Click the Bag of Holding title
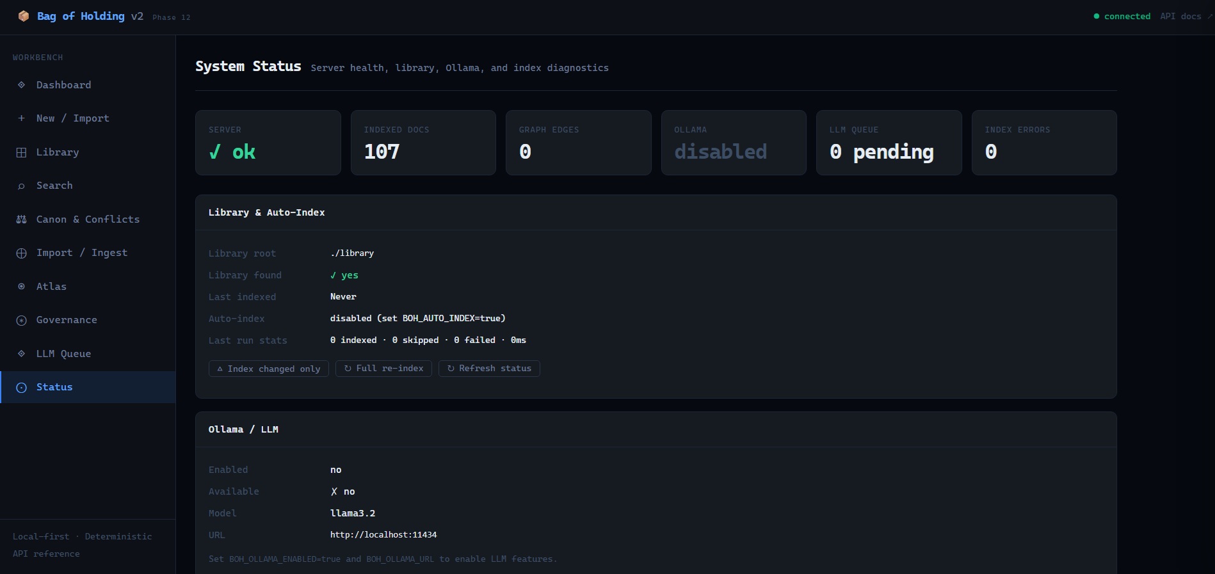 pos(81,16)
